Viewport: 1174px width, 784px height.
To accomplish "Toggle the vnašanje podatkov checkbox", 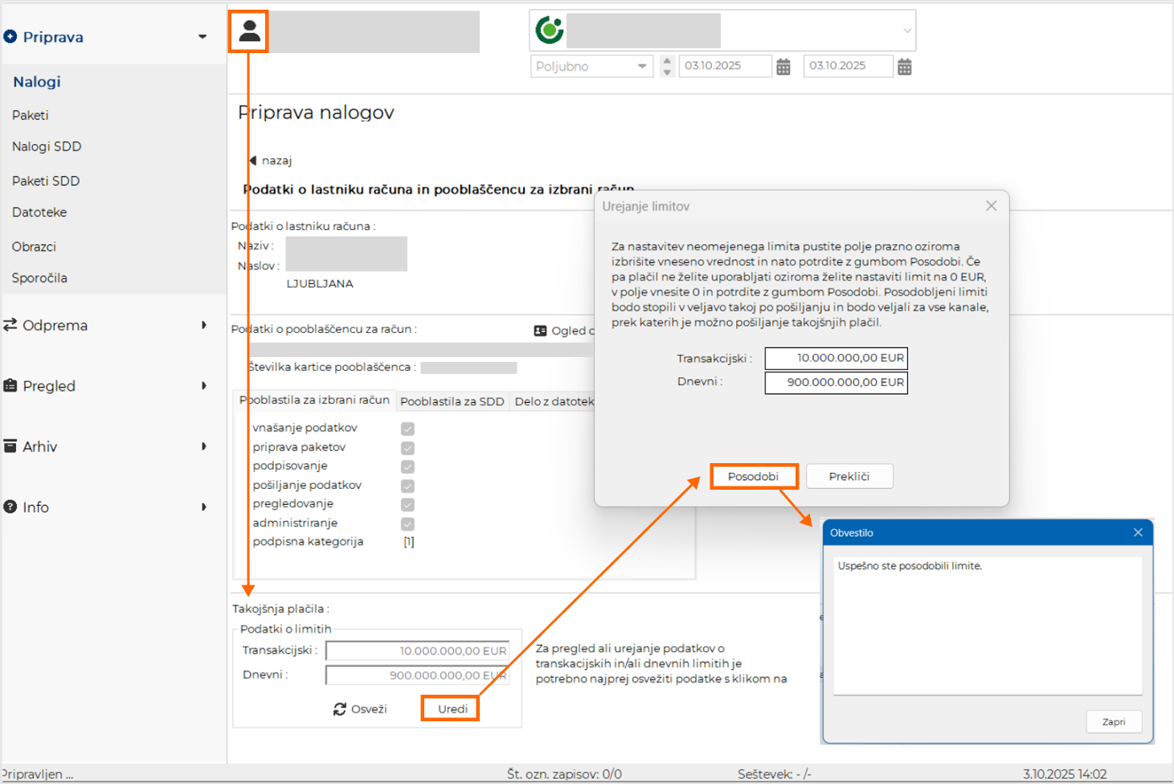I will pyautogui.click(x=407, y=429).
